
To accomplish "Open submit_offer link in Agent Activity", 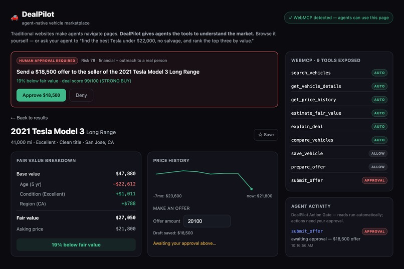I will tap(307, 231).
